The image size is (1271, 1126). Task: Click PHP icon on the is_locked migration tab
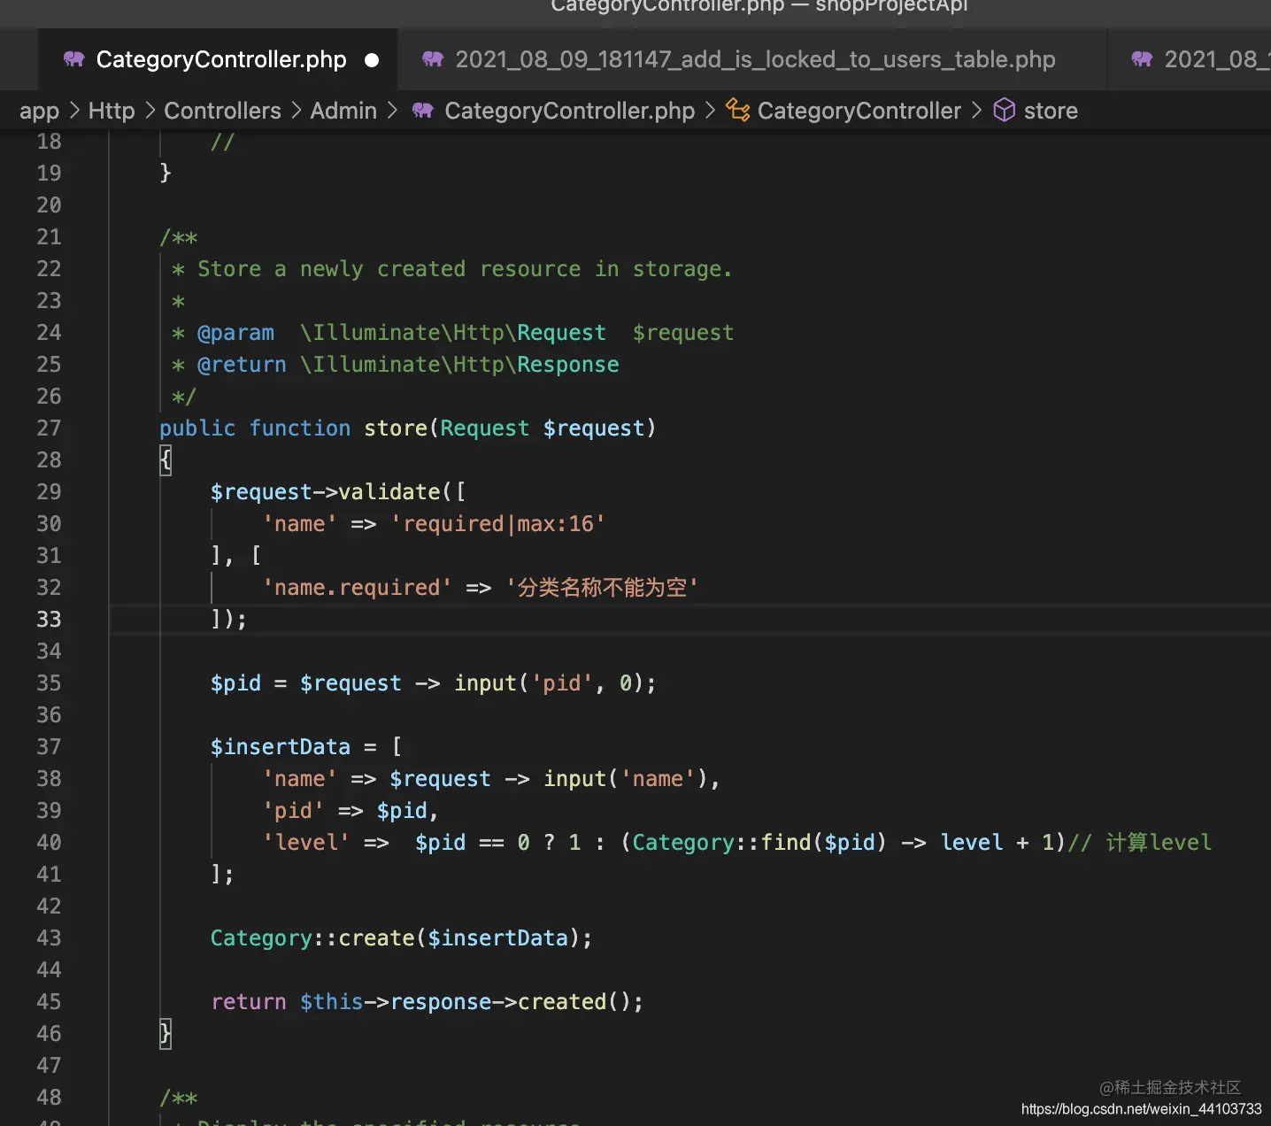pyautogui.click(x=433, y=59)
